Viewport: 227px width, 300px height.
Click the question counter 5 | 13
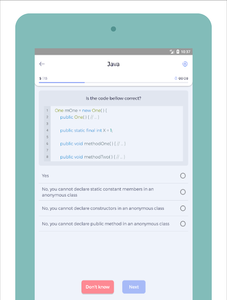pos(43,78)
